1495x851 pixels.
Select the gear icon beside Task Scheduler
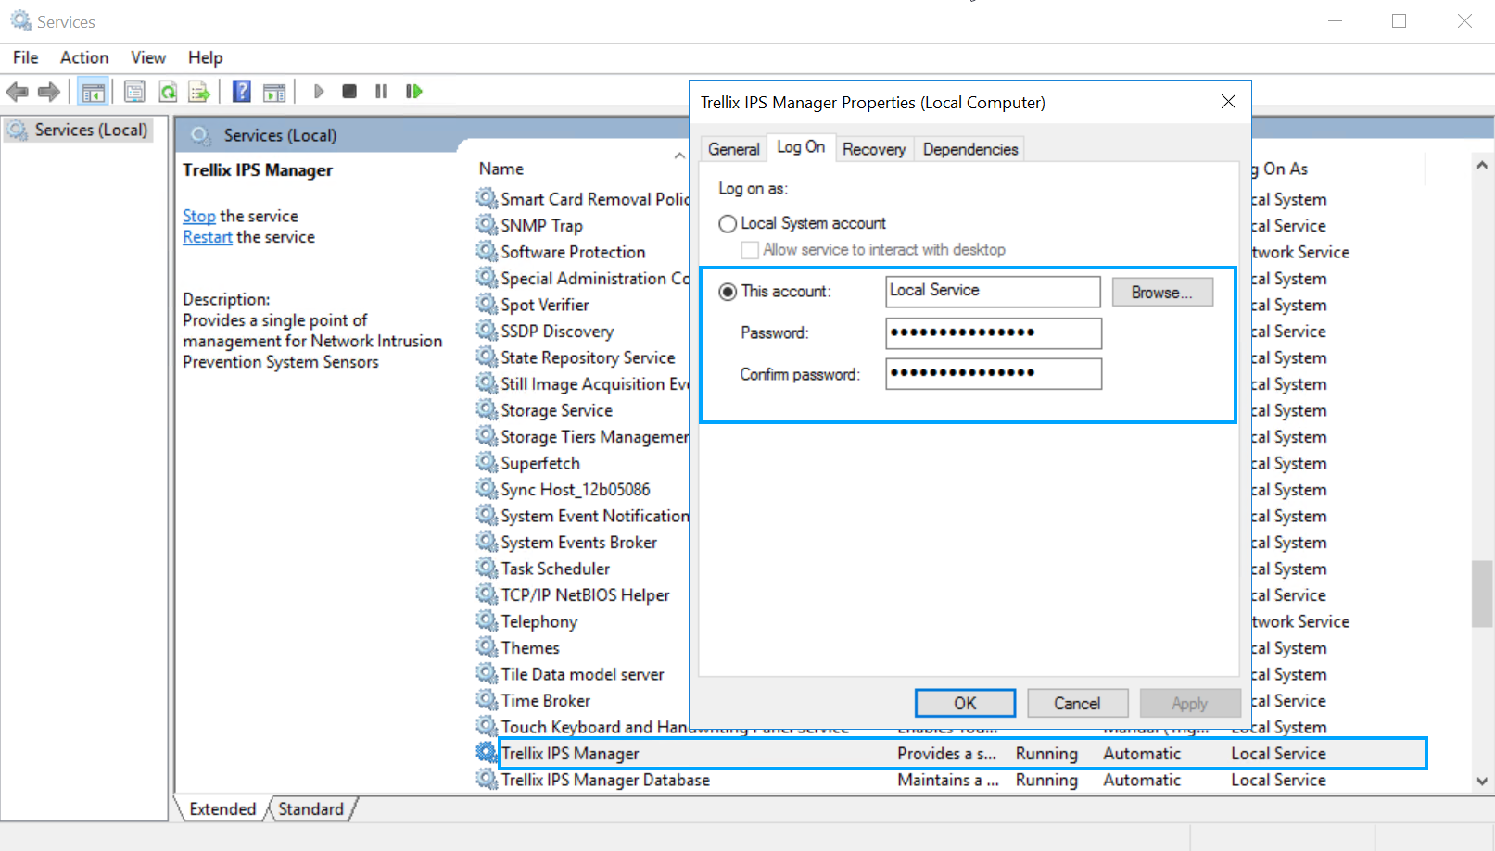pos(487,568)
